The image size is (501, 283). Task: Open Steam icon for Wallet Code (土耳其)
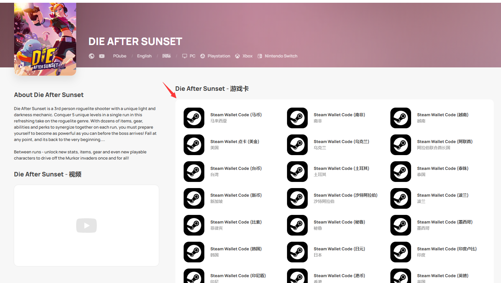[297, 172]
